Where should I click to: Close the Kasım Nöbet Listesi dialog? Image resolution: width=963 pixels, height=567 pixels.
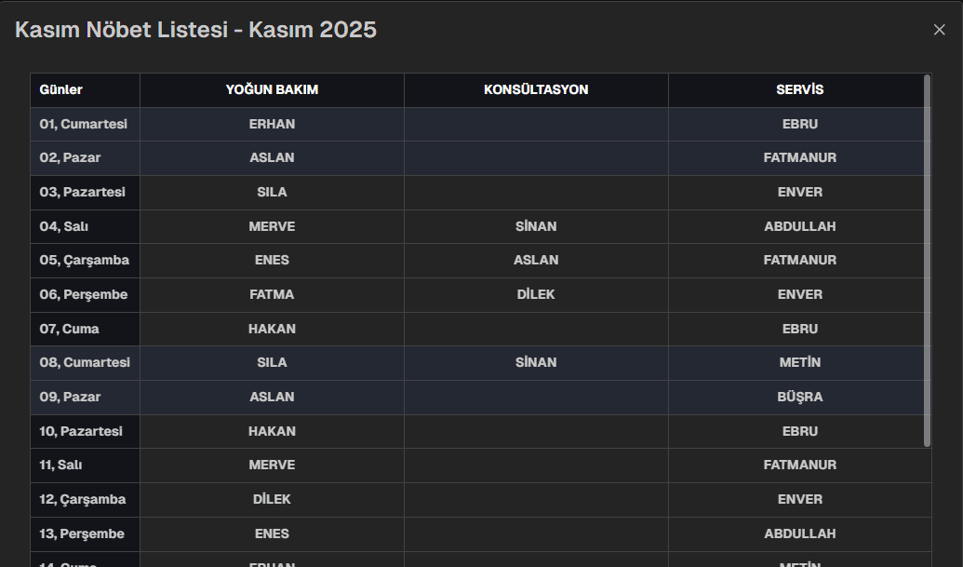click(x=939, y=30)
